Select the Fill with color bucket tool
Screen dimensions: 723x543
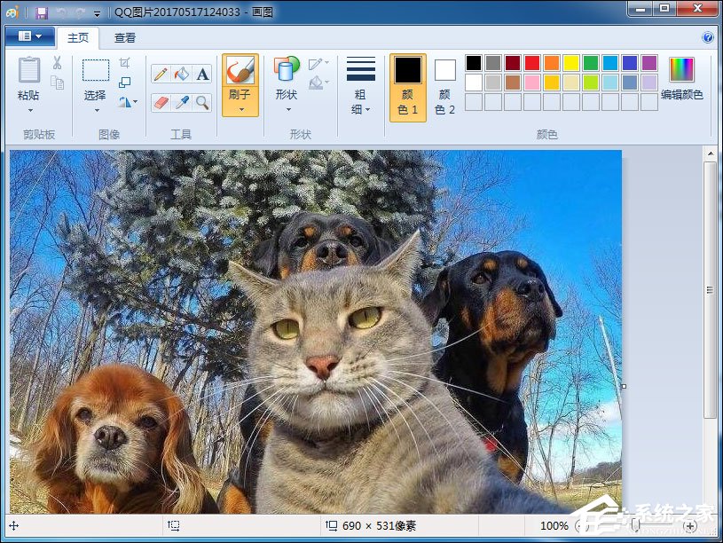182,74
